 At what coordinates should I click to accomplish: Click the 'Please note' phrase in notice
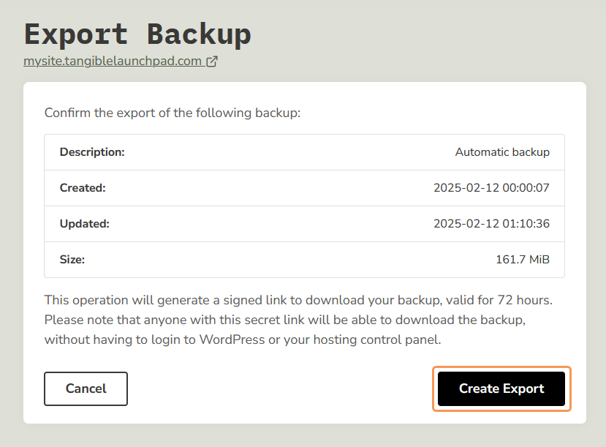click(77, 320)
